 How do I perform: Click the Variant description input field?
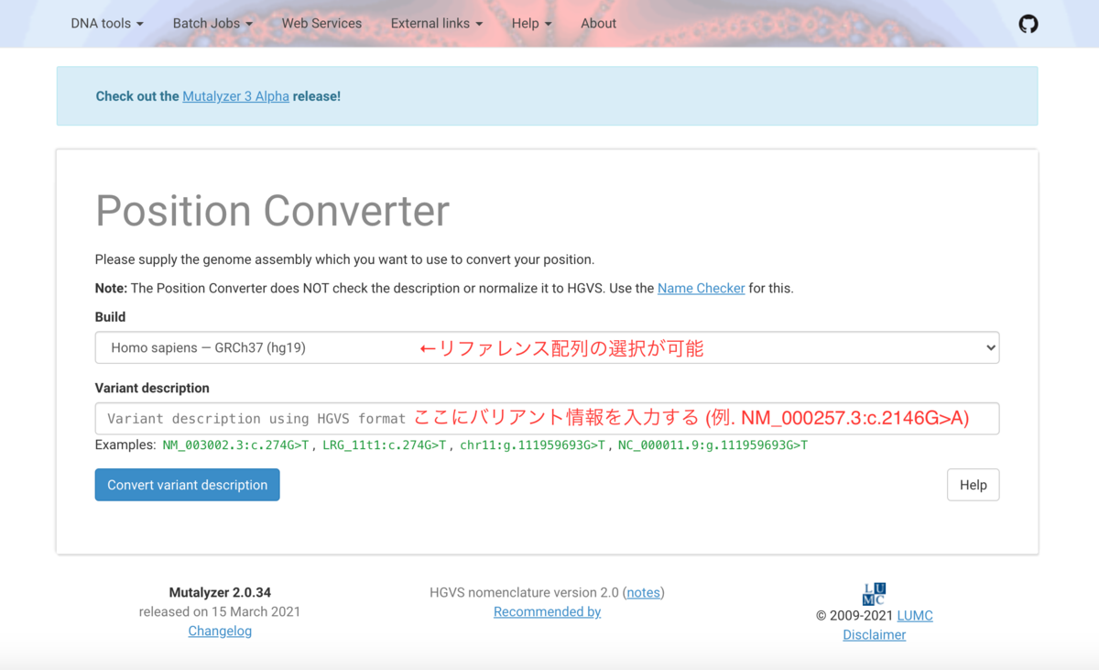pos(547,418)
